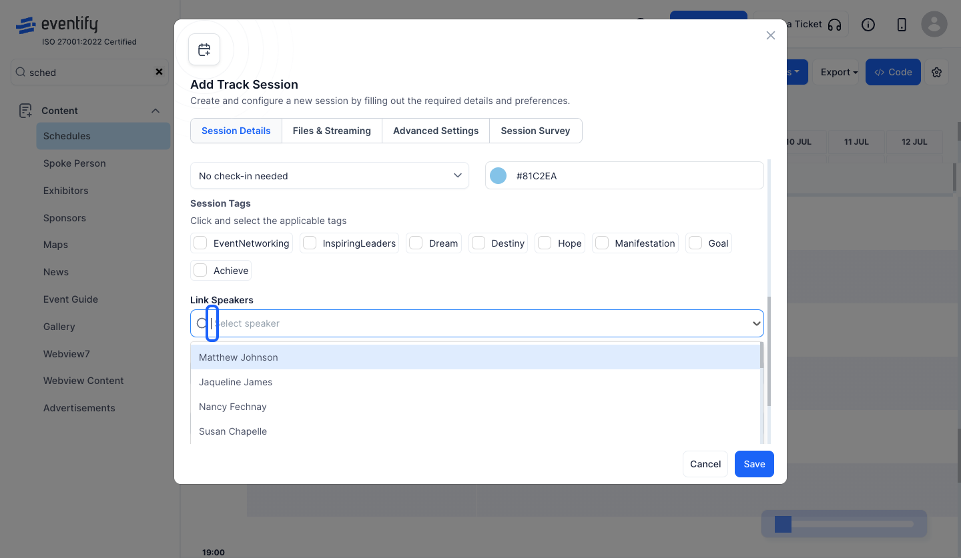The image size is (961, 558).
Task: Switch to Files & Streaming tab
Action: click(x=332, y=131)
